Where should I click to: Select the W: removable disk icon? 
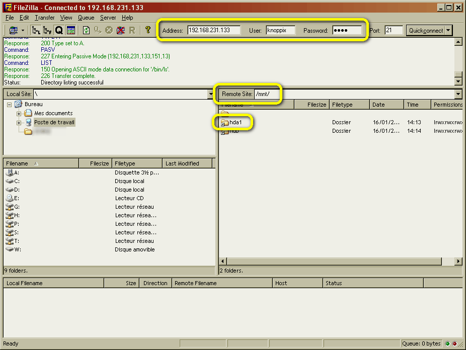click(x=10, y=249)
